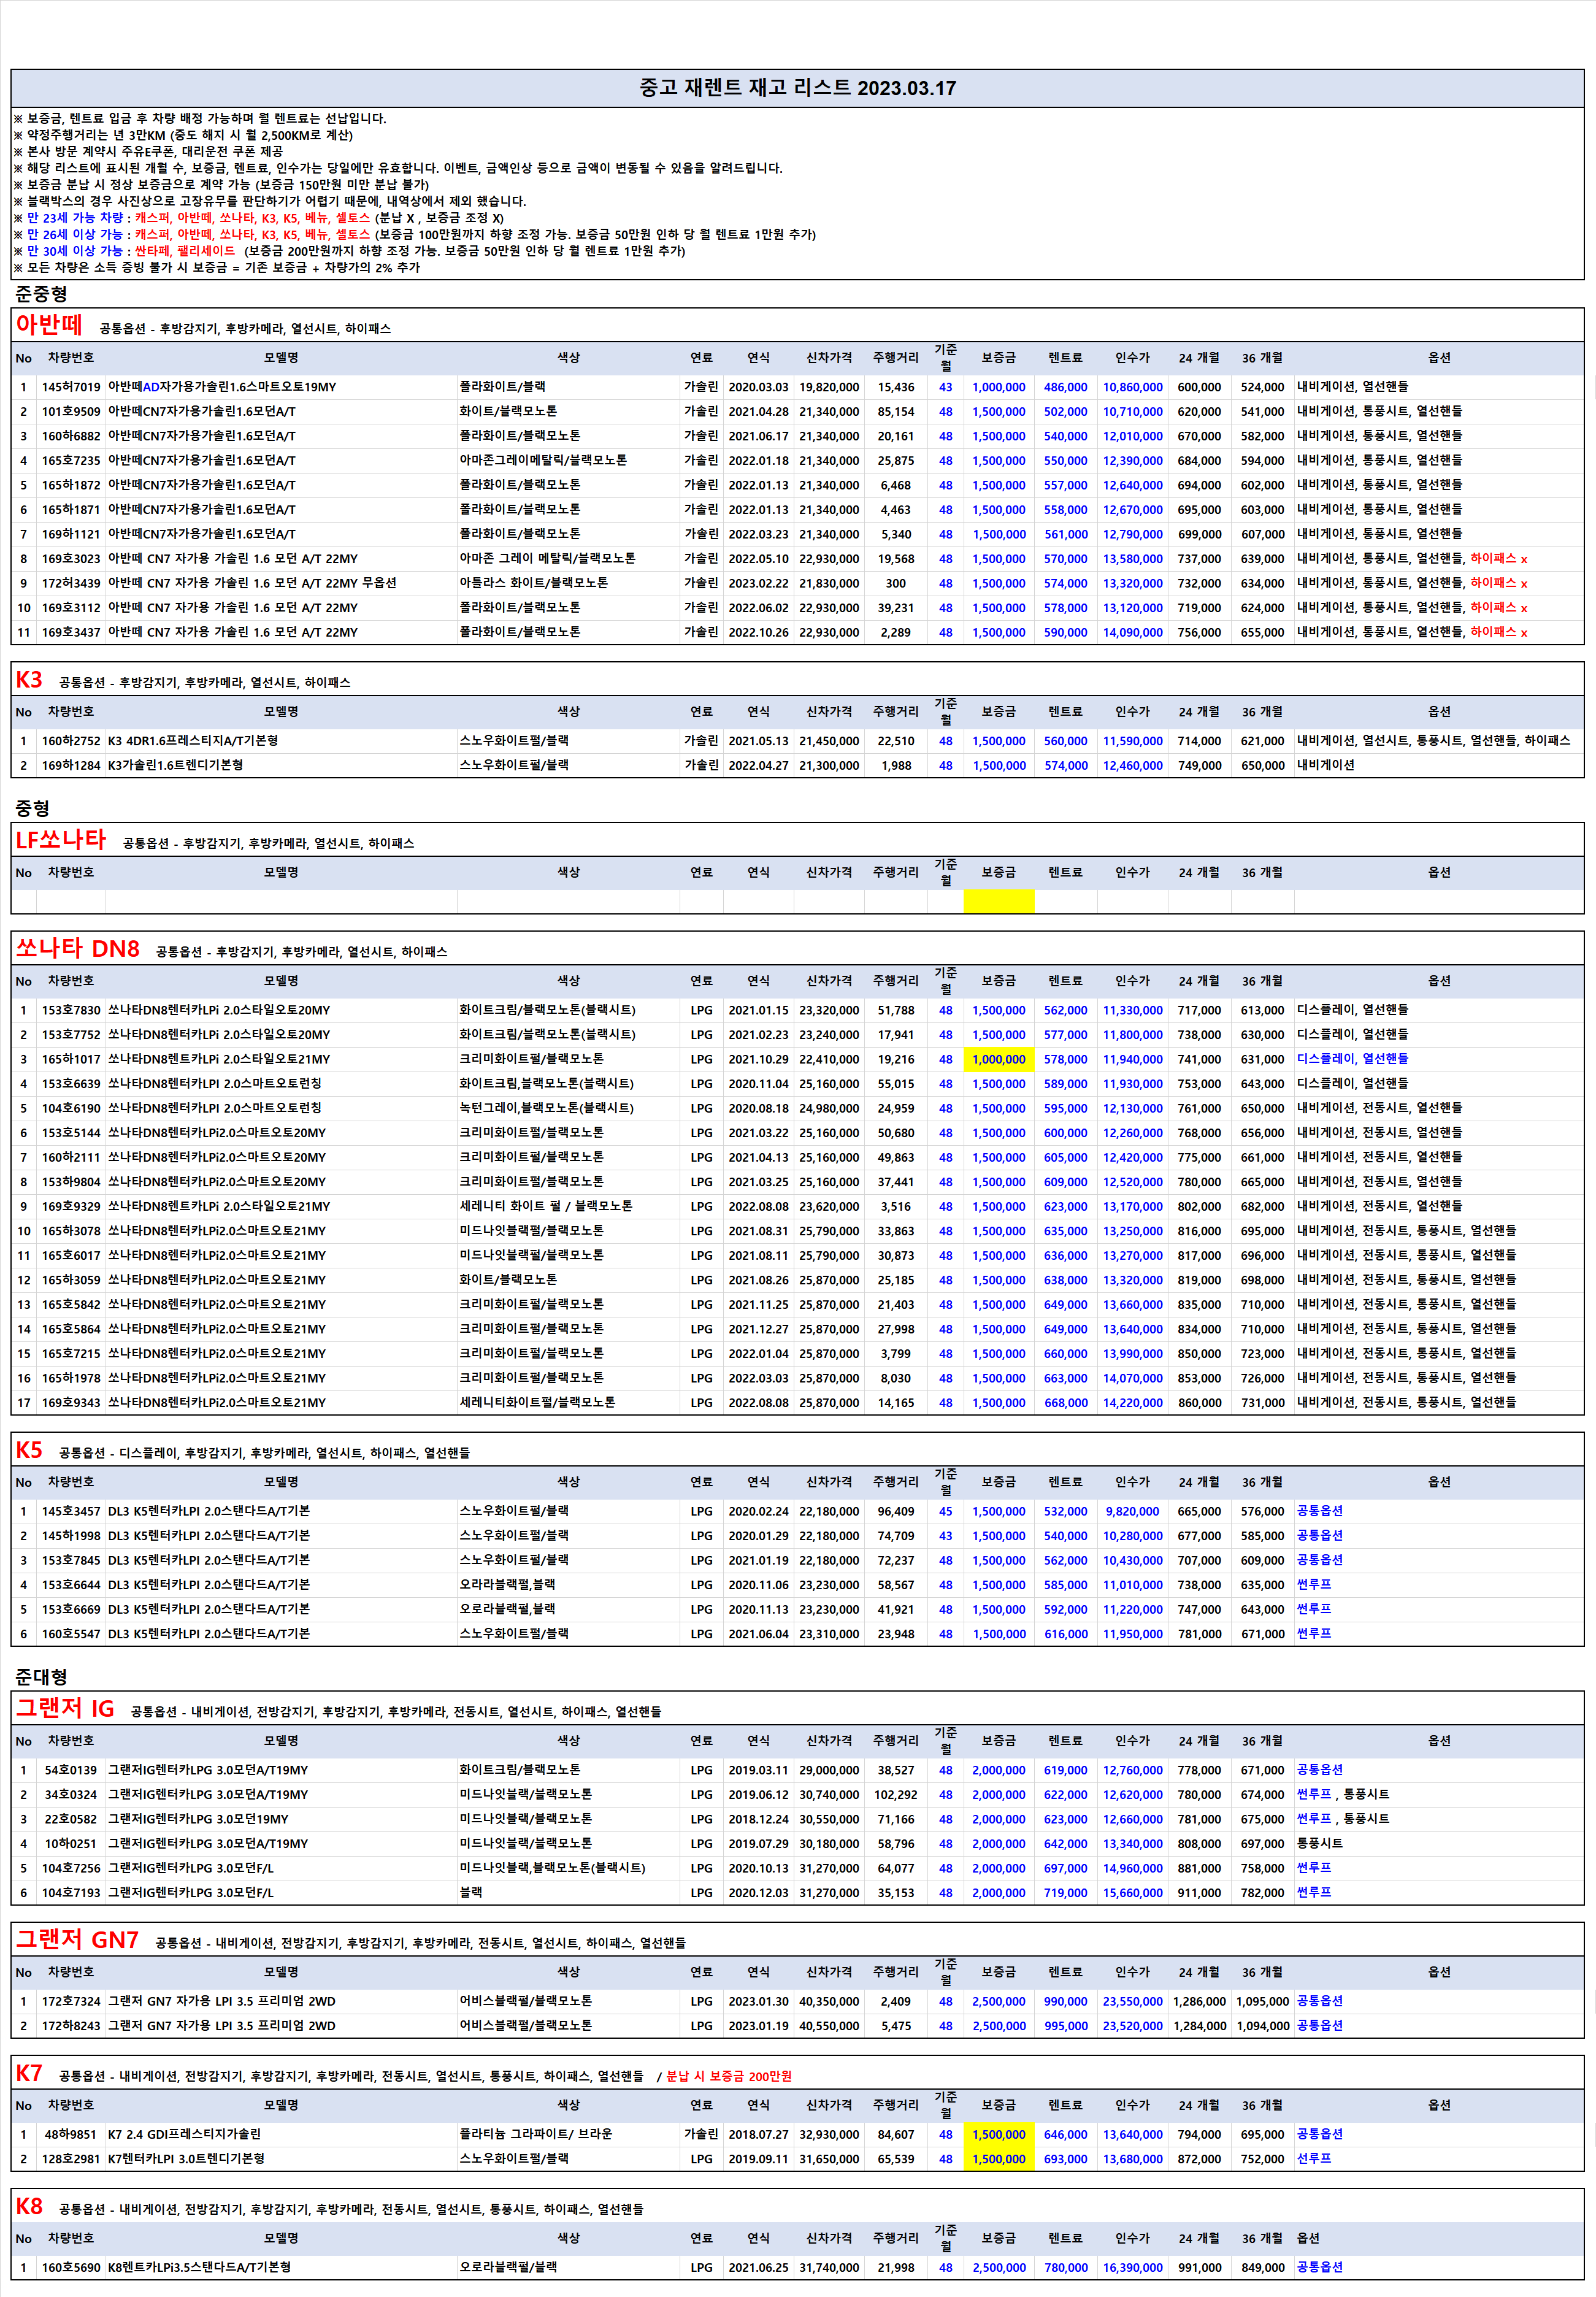Click plate number 172호7324
1596x2297 pixels.
point(71,2001)
